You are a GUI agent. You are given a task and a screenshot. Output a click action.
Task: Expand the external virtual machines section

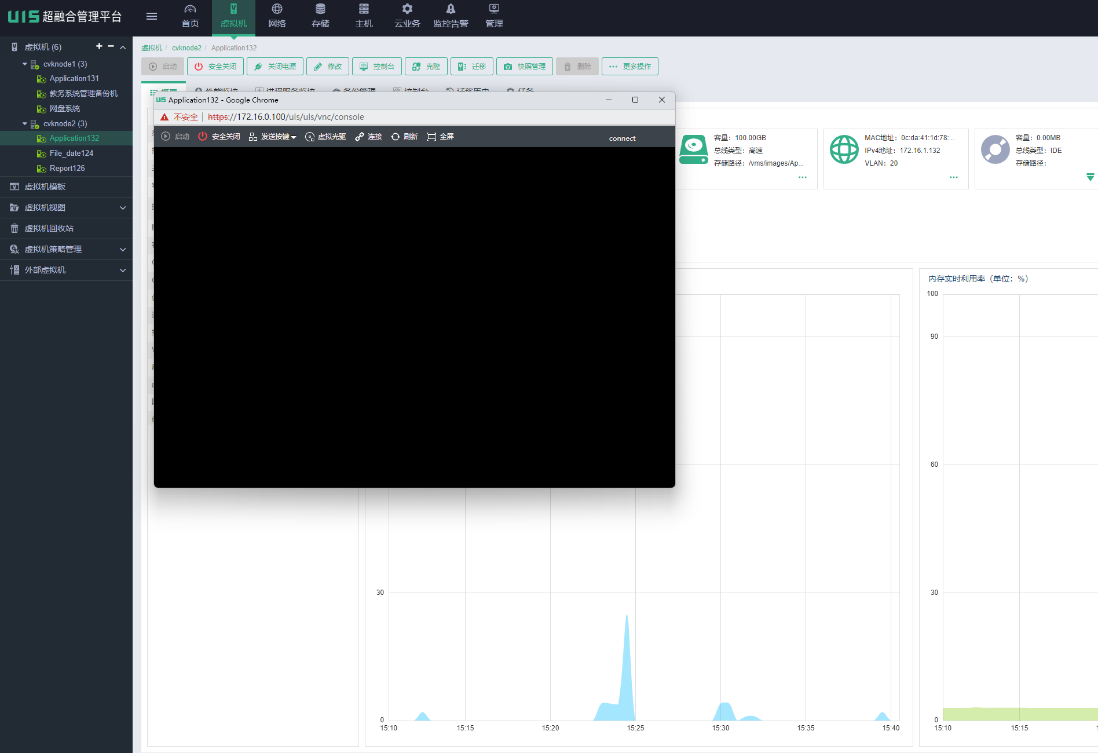[122, 271]
